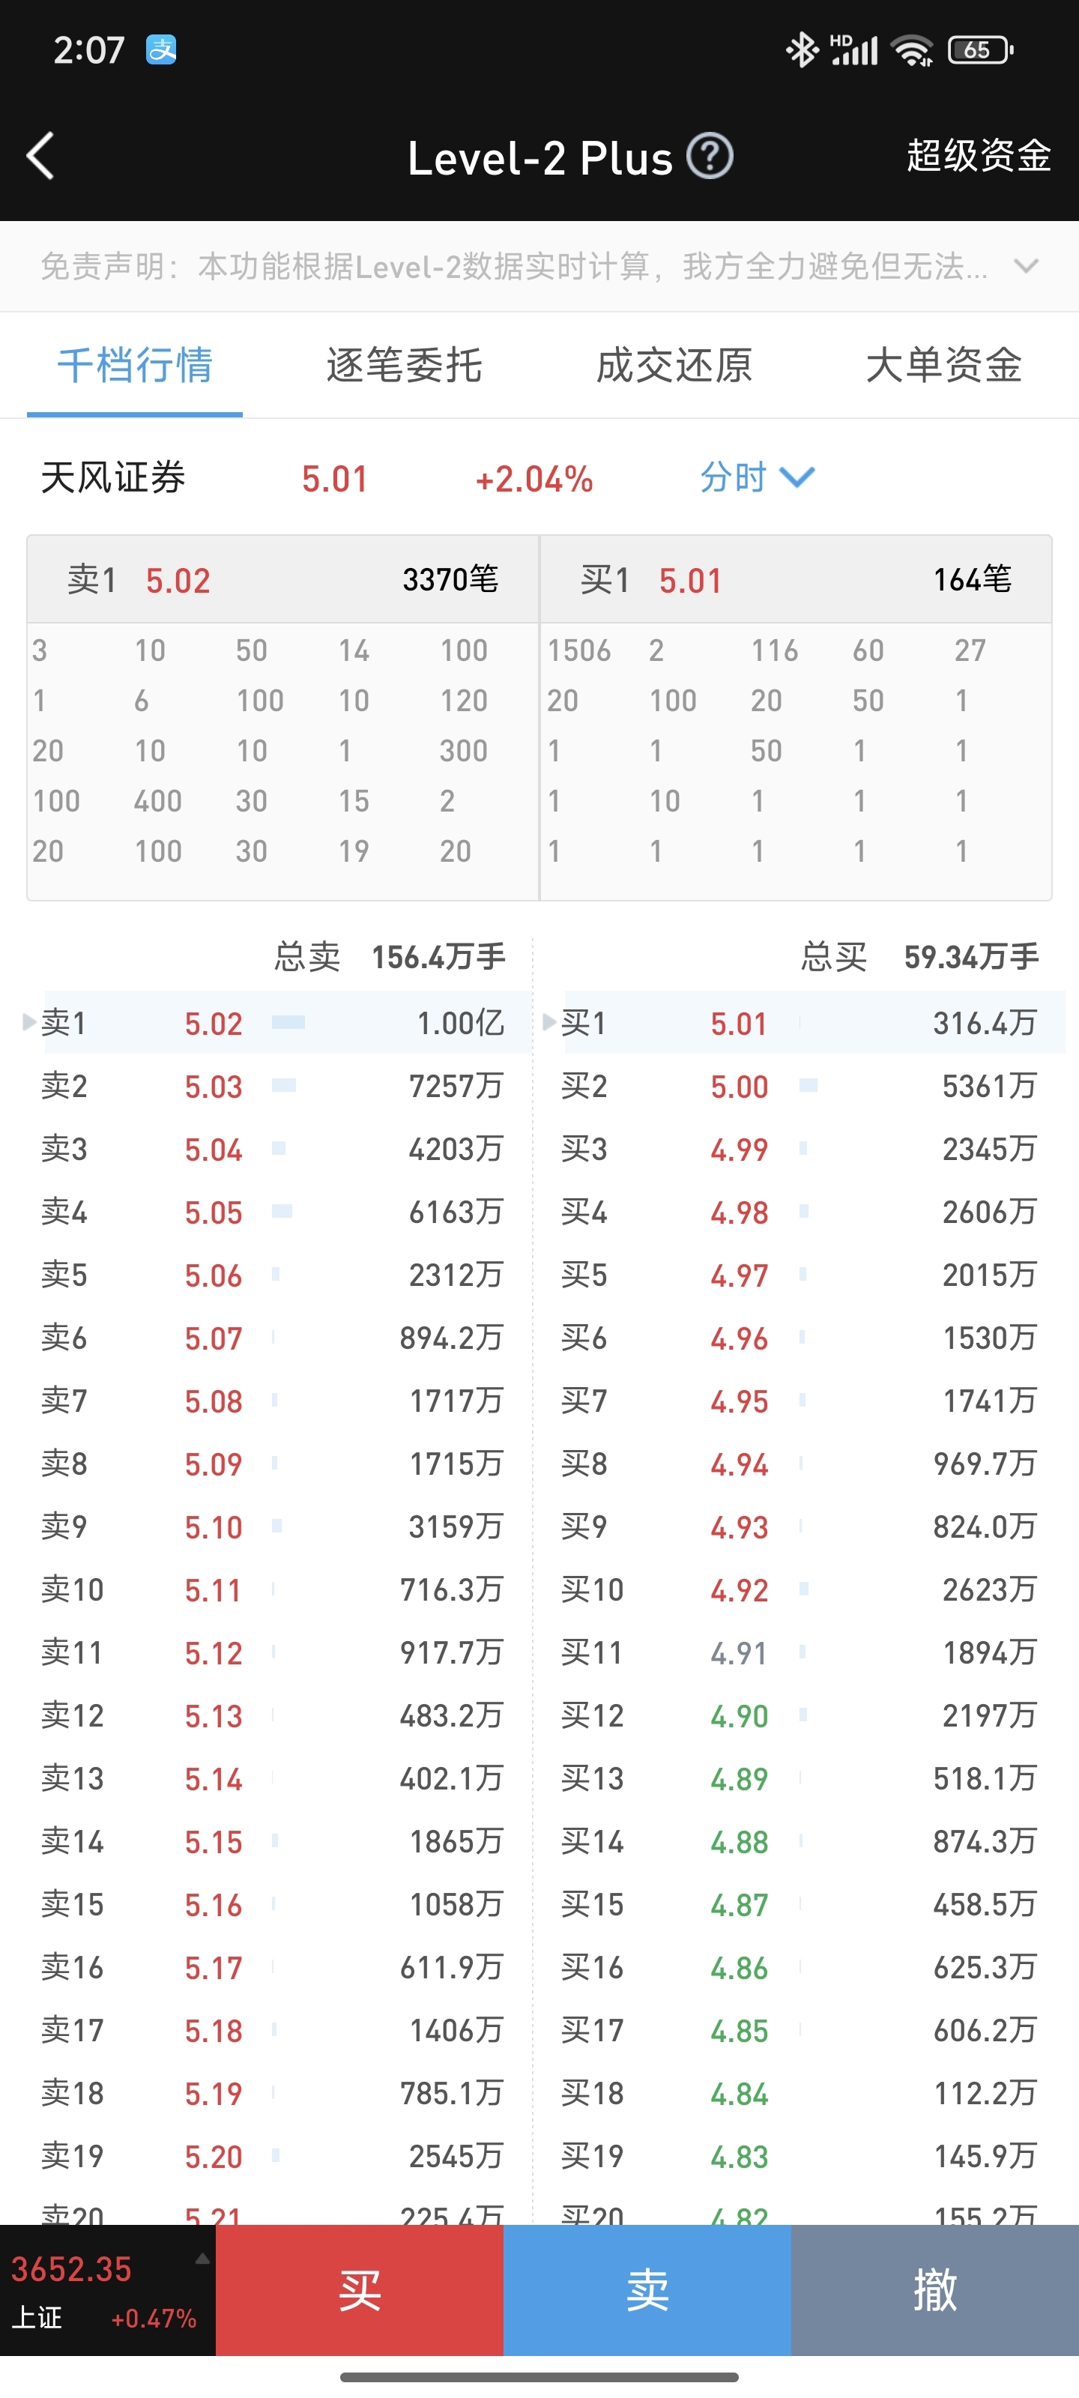
Task: Tap 买1 header with 164笔
Action: click(x=796, y=579)
